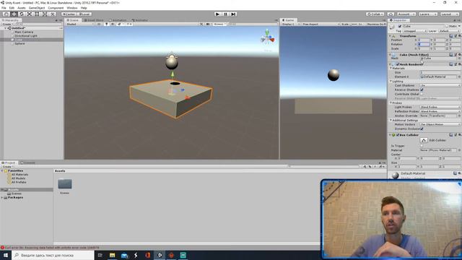Click the Step frame button
This screenshot has height=260, width=462.
pos(233,14)
